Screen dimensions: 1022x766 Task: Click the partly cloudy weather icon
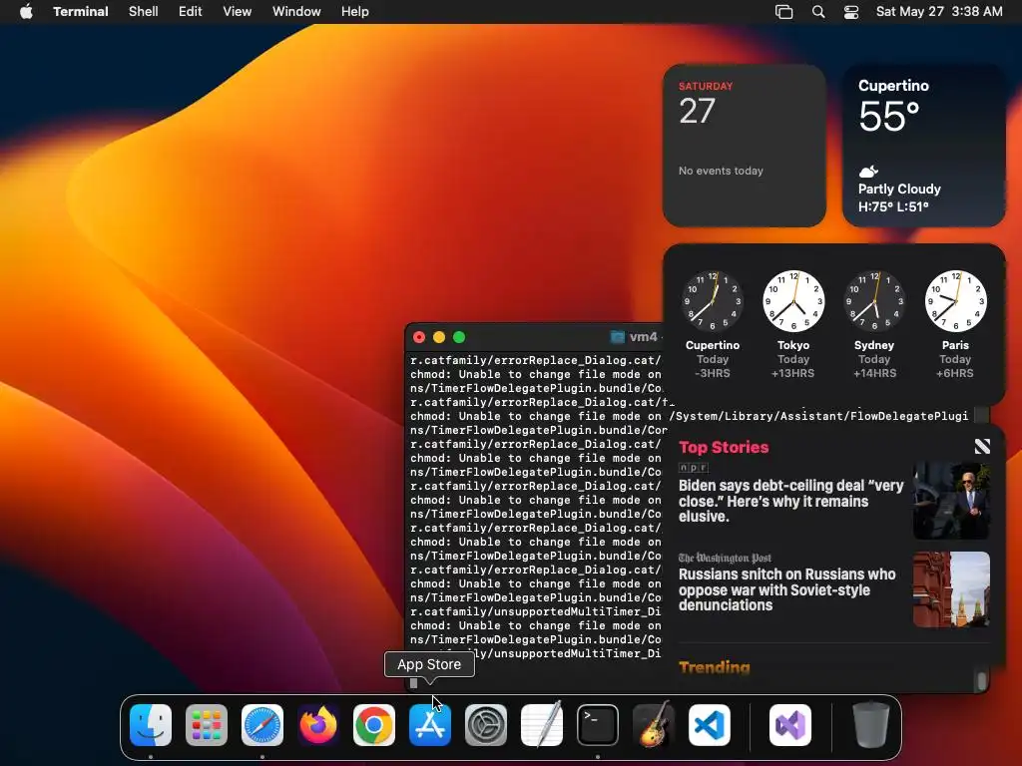(x=868, y=172)
